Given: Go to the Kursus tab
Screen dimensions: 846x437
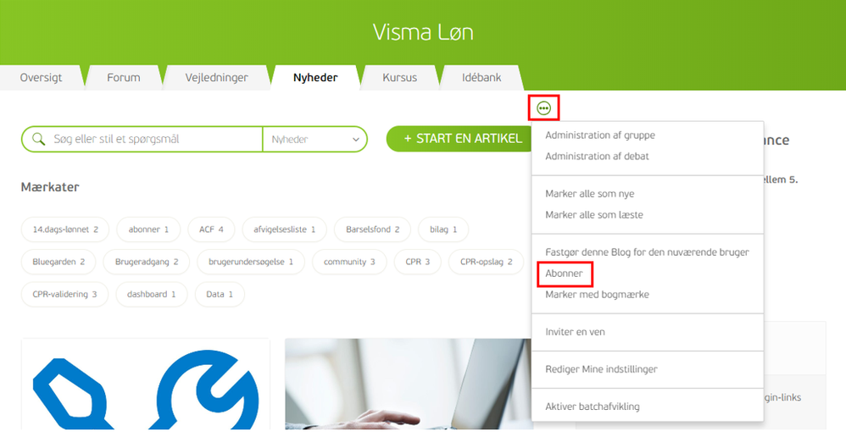Looking at the screenshot, I should 400,78.
